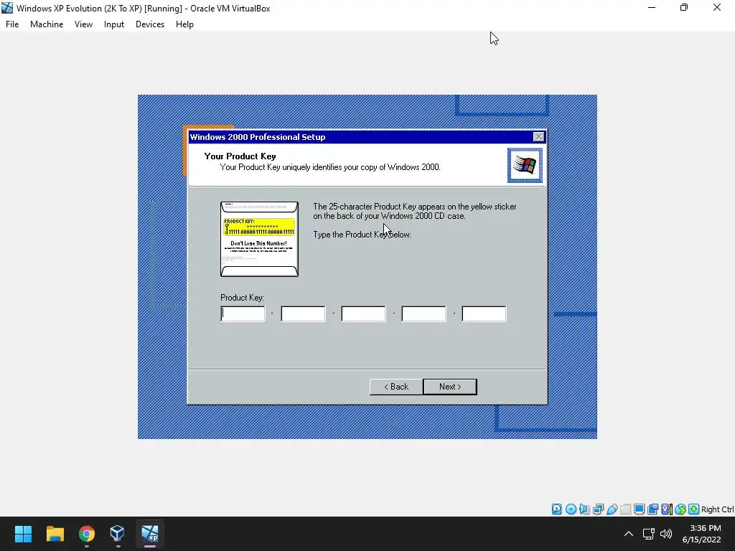Click the audio status icon in VirtualBox
The image size is (735, 551).
(x=584, y=509)
